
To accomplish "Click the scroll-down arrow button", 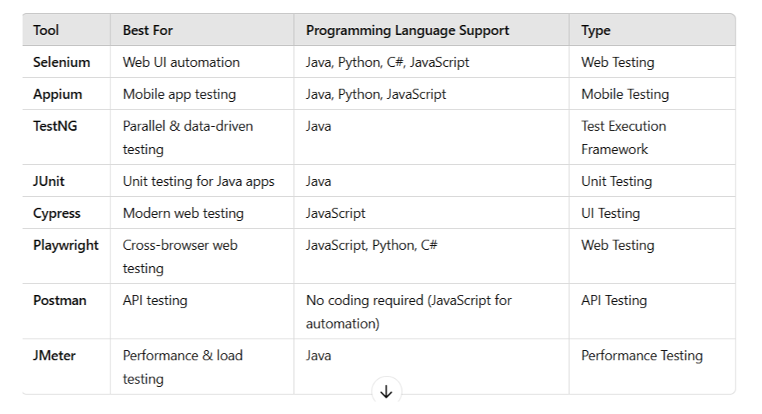I will (386, 391).
